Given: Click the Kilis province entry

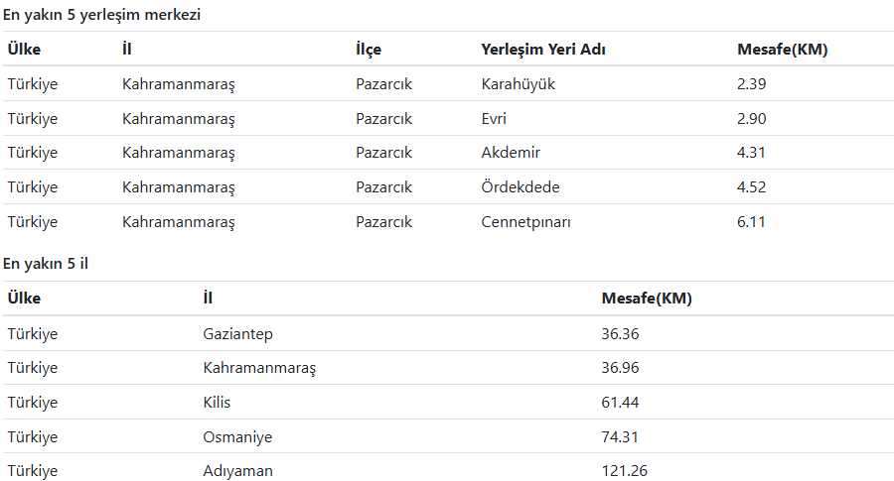Looking at the screenshot, I should (217, 403).
